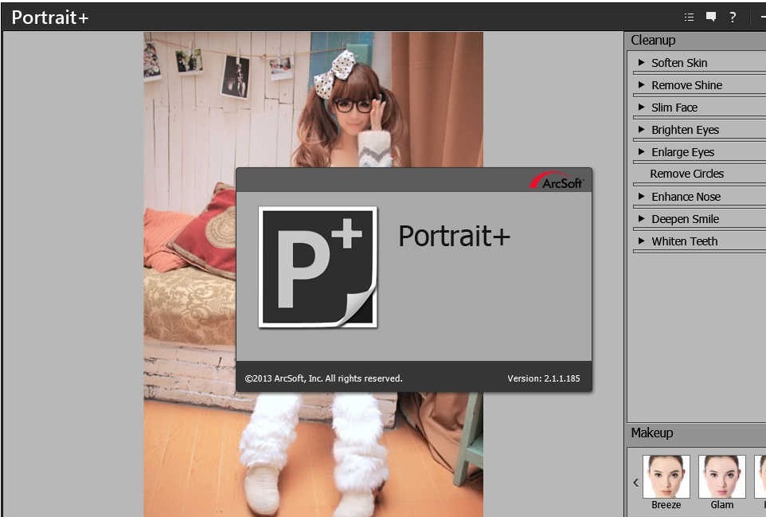Image resolution: width=766 pixels, height=517 pixels.
Task: Expand the Enhance Nose option
Action: (x=642, y=197)
